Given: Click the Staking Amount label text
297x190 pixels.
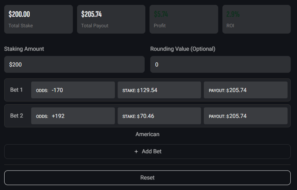Looking at the screenshot, I should click(x=24, y=49).
